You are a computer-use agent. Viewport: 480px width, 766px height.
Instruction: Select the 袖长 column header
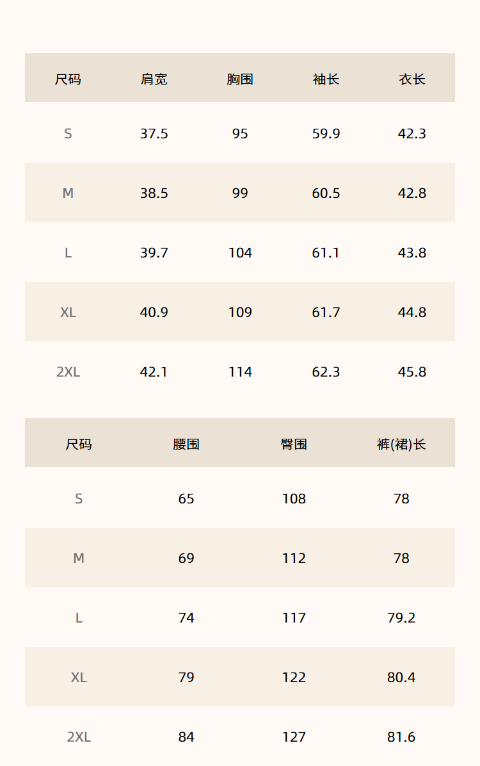point(326,79)
